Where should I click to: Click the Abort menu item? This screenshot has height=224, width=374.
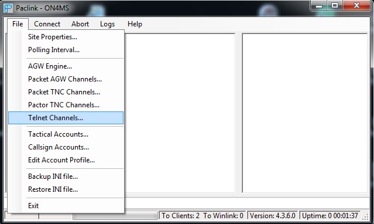(x=80, y=24)
